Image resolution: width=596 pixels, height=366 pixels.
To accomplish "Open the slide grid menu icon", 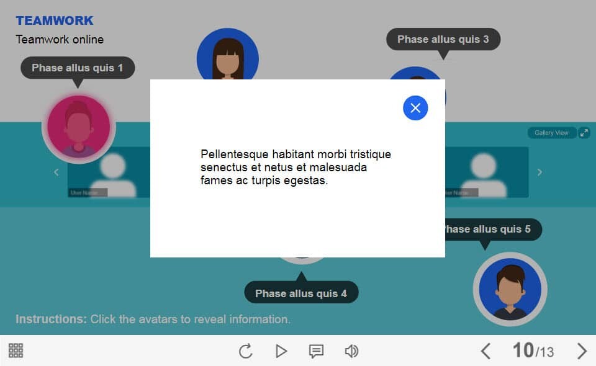I will click(16, 350).
